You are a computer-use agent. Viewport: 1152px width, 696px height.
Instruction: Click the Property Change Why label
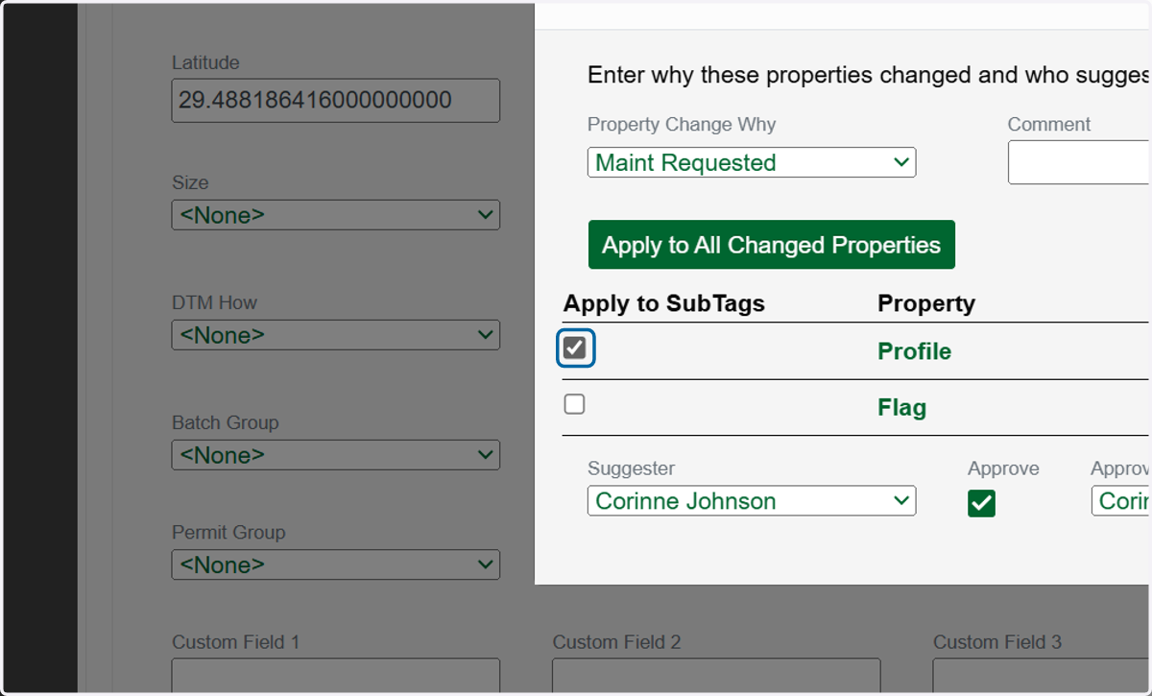click(682, 125)
